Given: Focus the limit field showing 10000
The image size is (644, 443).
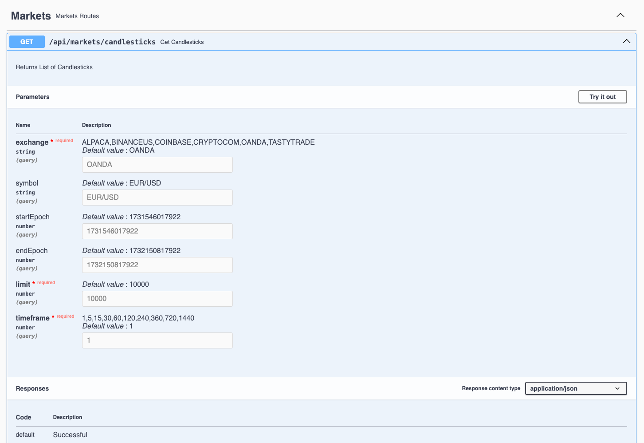Looking at the screenshot, I should point(157,299).
